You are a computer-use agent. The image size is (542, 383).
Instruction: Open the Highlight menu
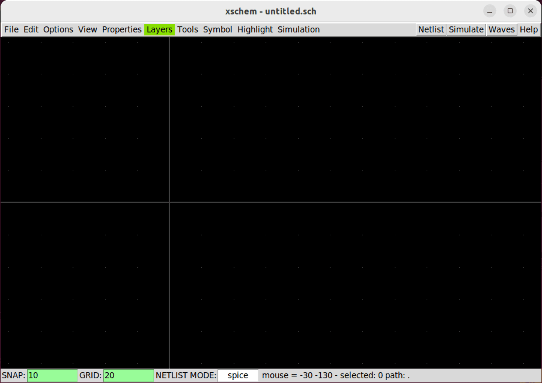point(255,30)
